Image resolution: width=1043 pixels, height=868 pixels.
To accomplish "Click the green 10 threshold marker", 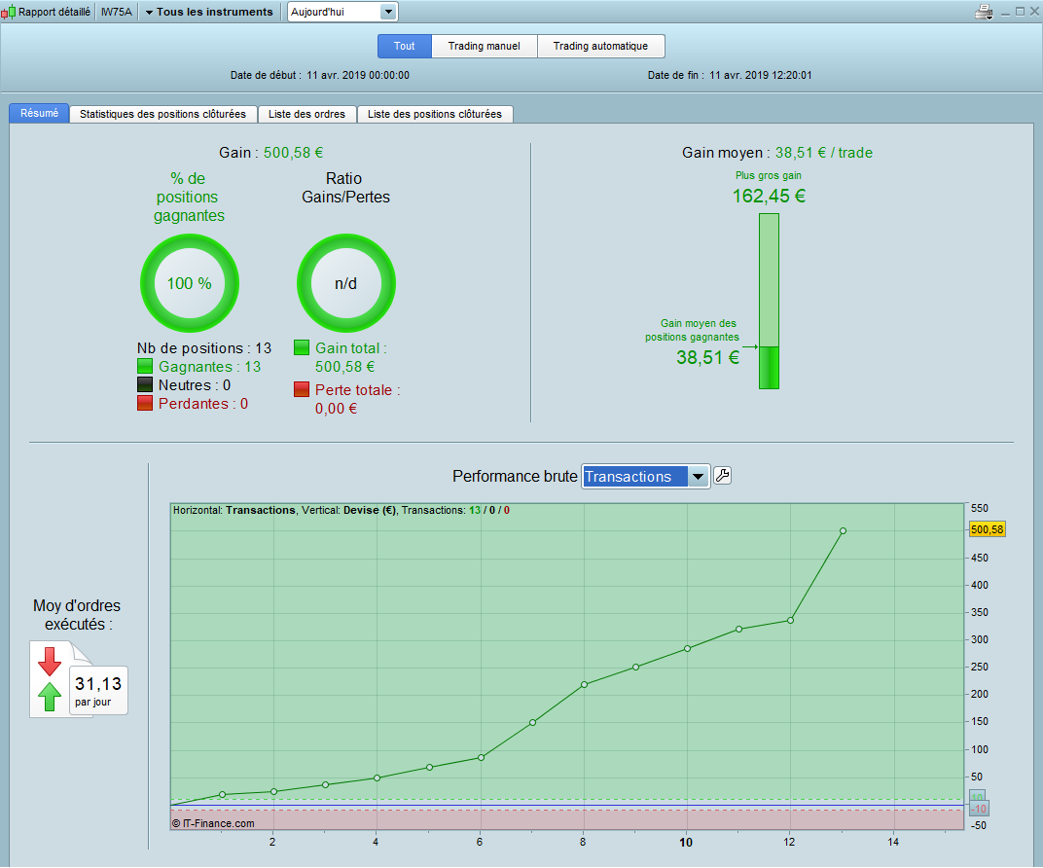I will point(977,796).
